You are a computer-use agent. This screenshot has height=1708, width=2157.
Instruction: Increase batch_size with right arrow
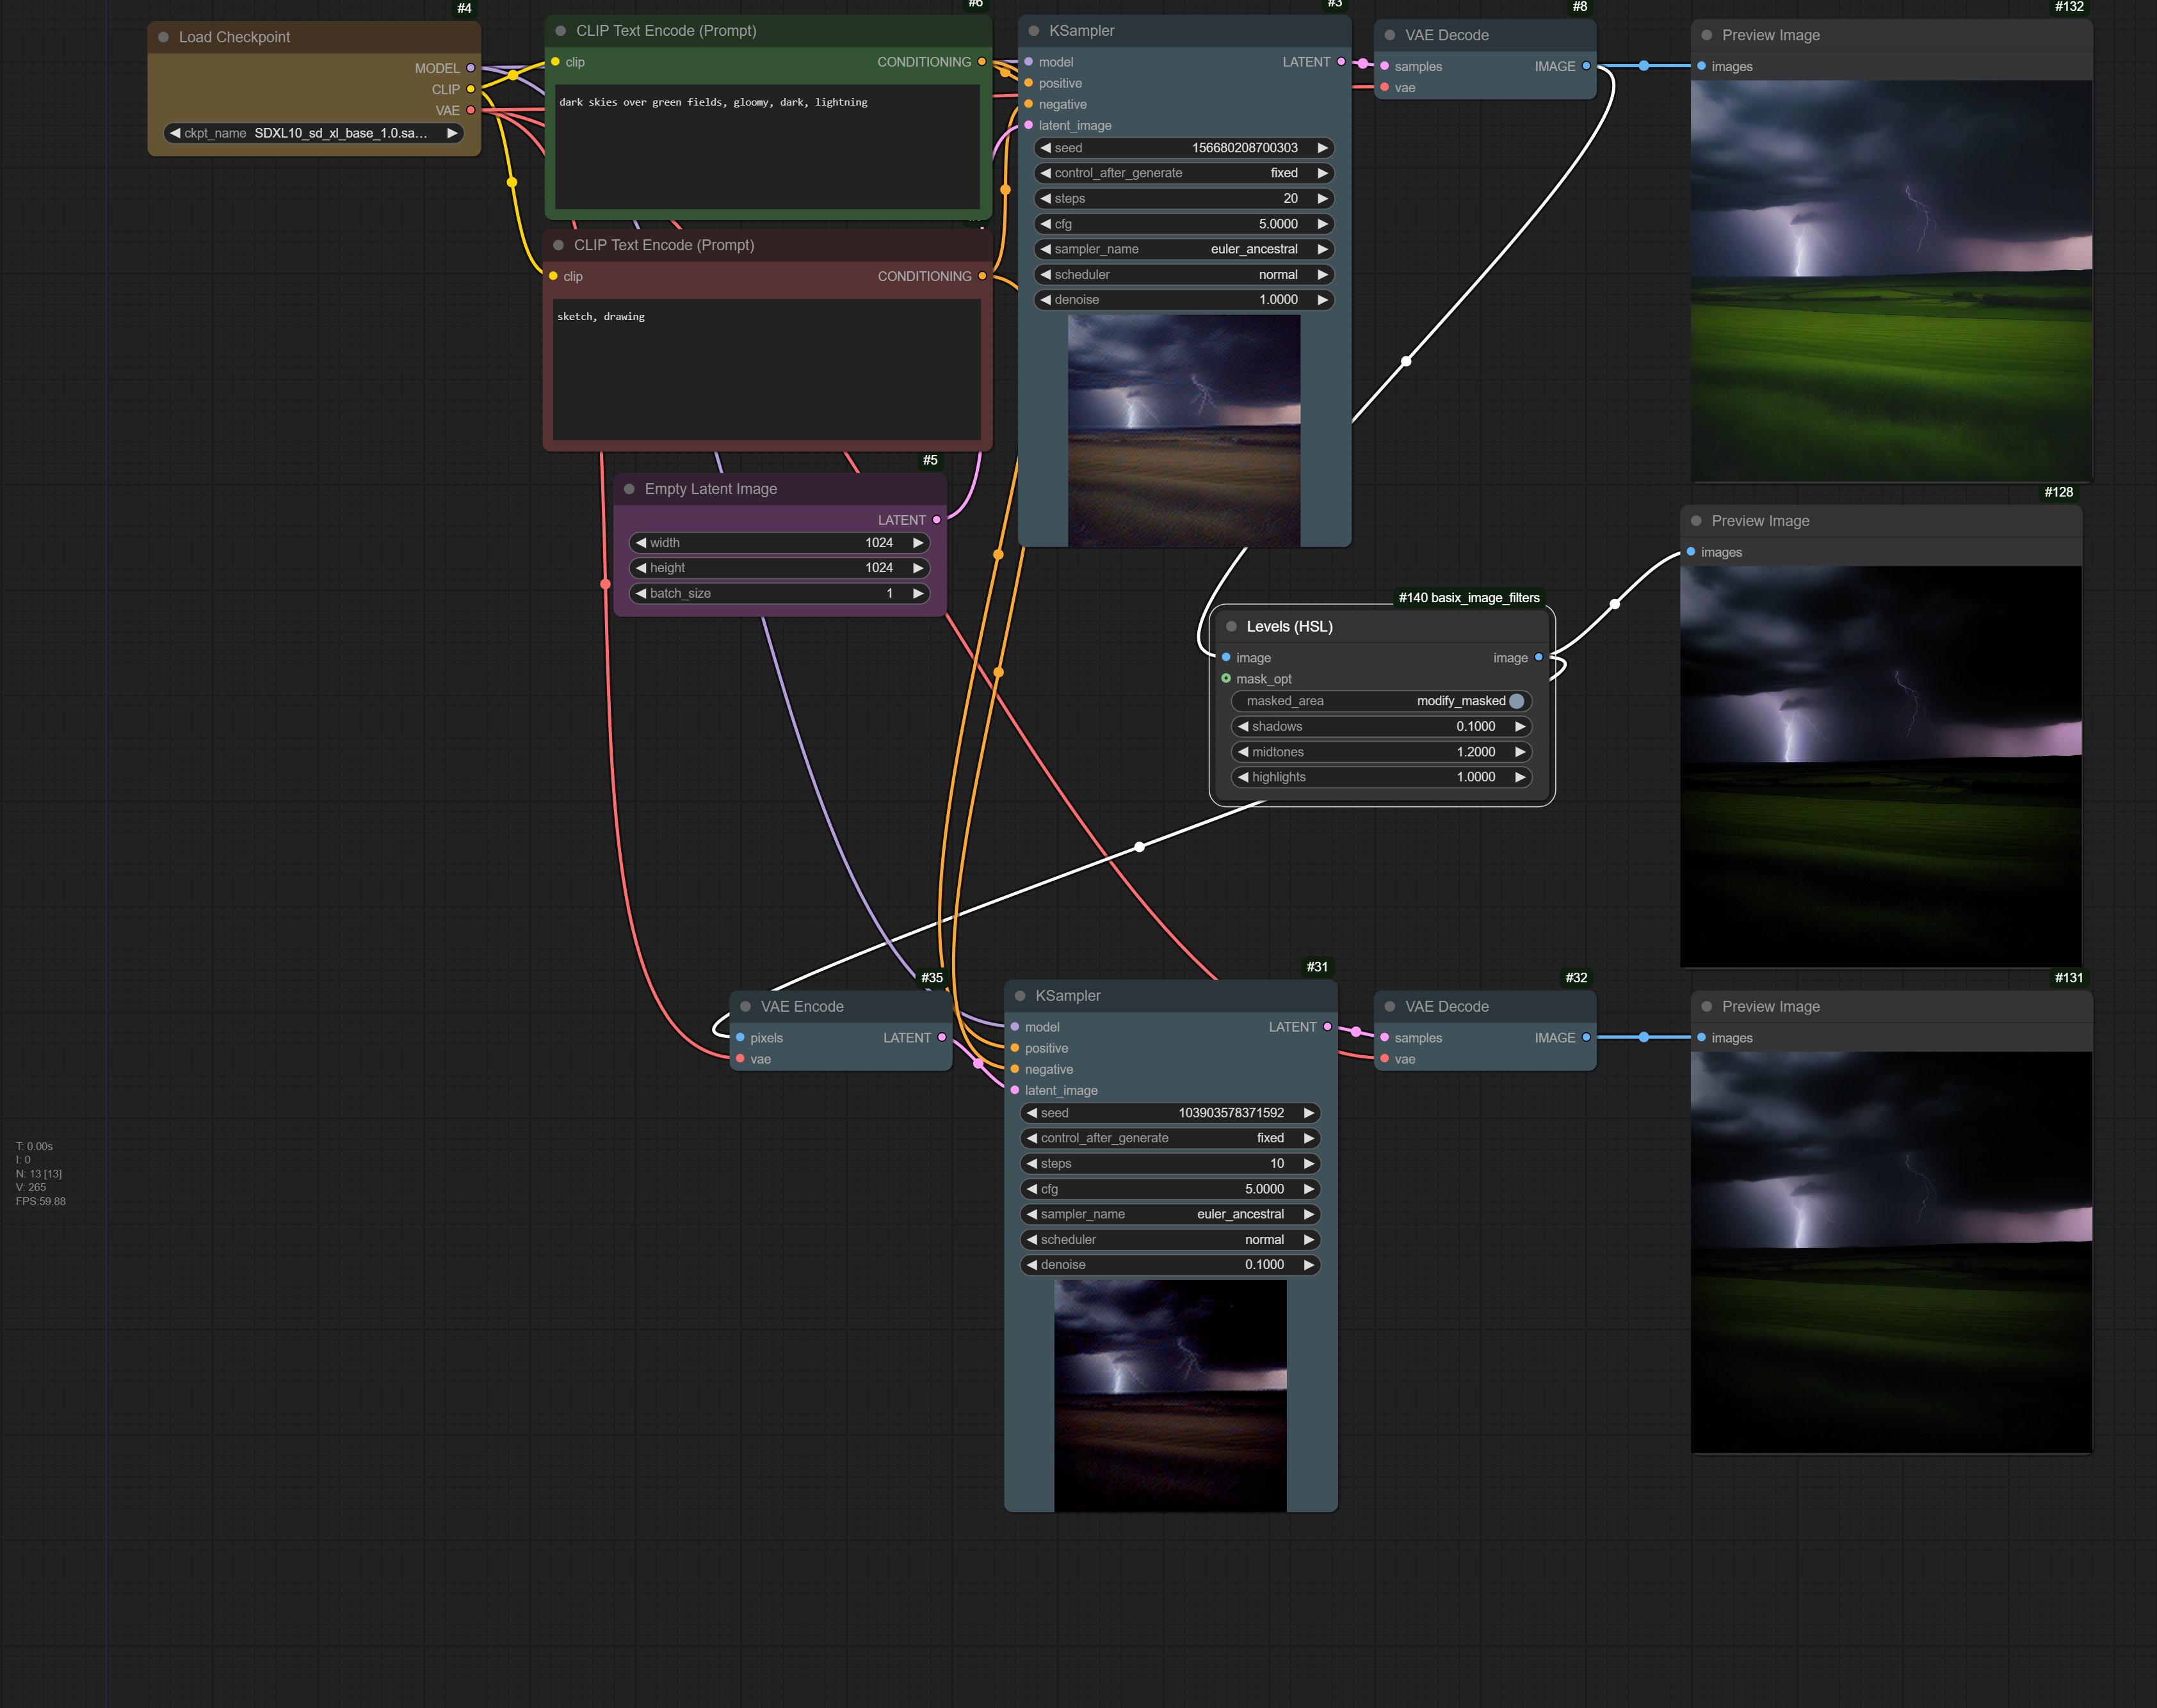917,593
